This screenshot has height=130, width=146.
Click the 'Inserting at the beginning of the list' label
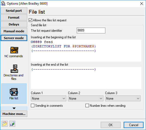click(53, 37)
